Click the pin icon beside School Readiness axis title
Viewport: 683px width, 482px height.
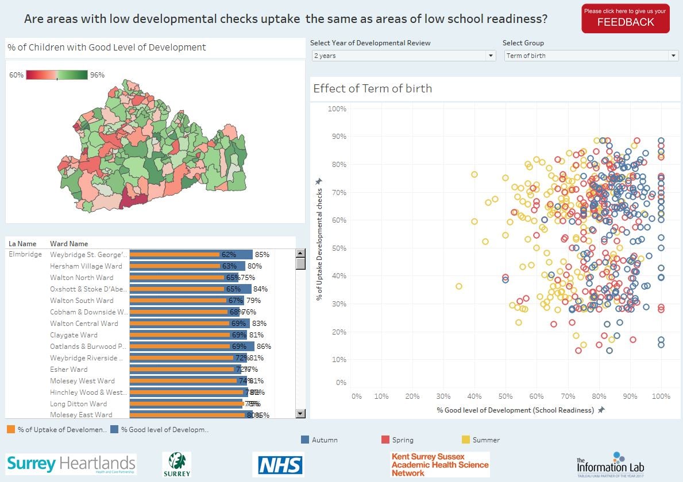click(x=601, y=410)
